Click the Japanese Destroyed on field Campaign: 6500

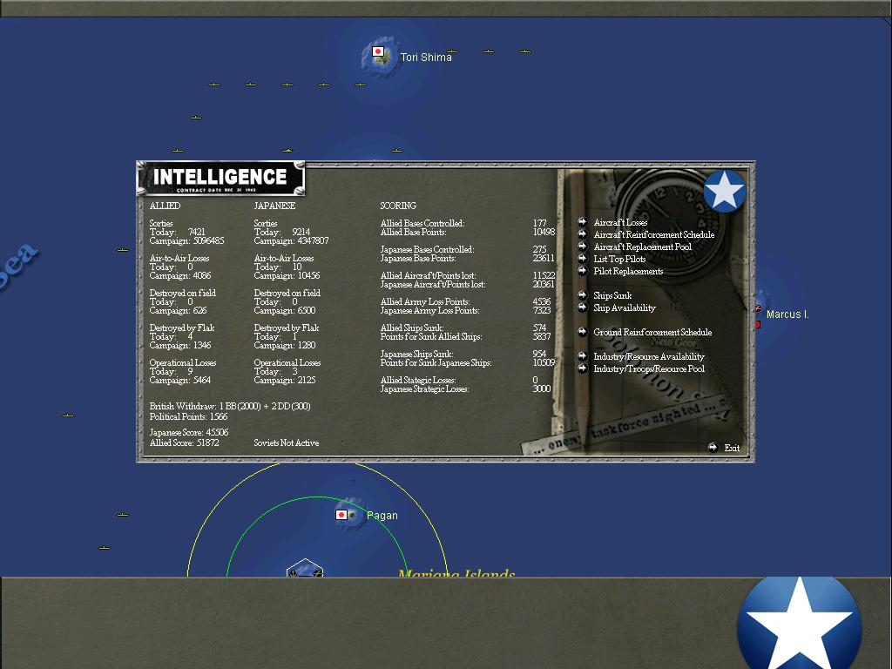point(285,310)
